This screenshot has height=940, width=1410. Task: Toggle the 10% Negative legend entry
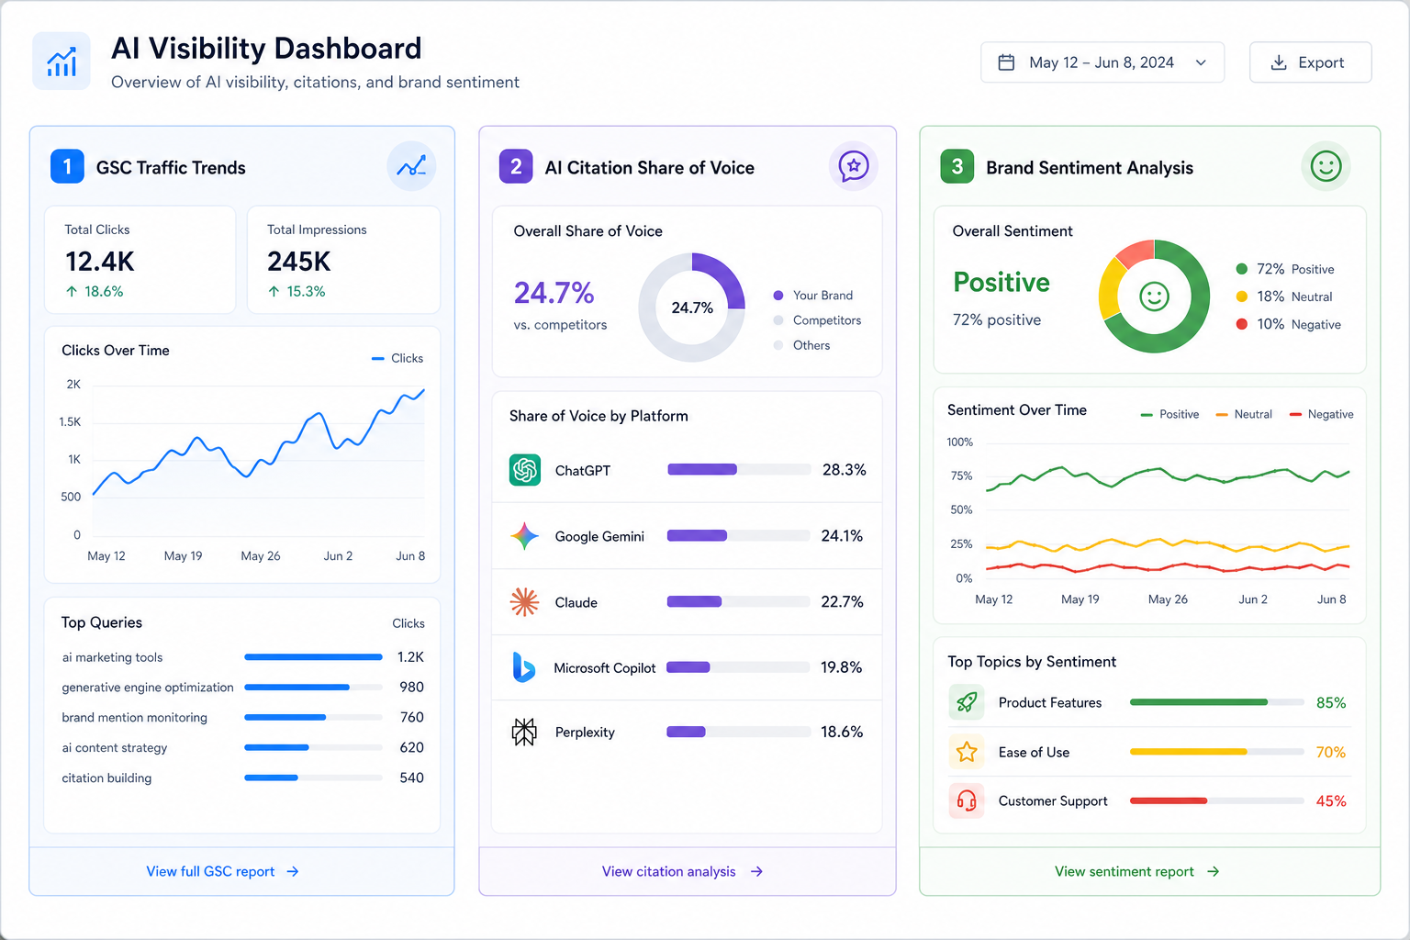1288,324
